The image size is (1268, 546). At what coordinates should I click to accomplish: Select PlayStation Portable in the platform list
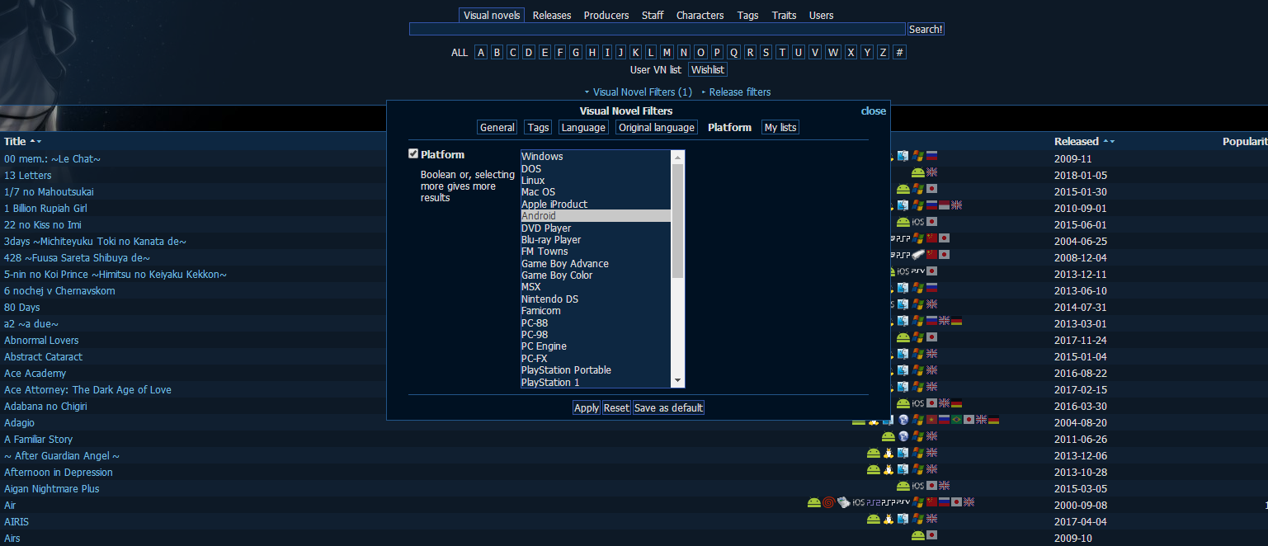click(x=596, y=370)
